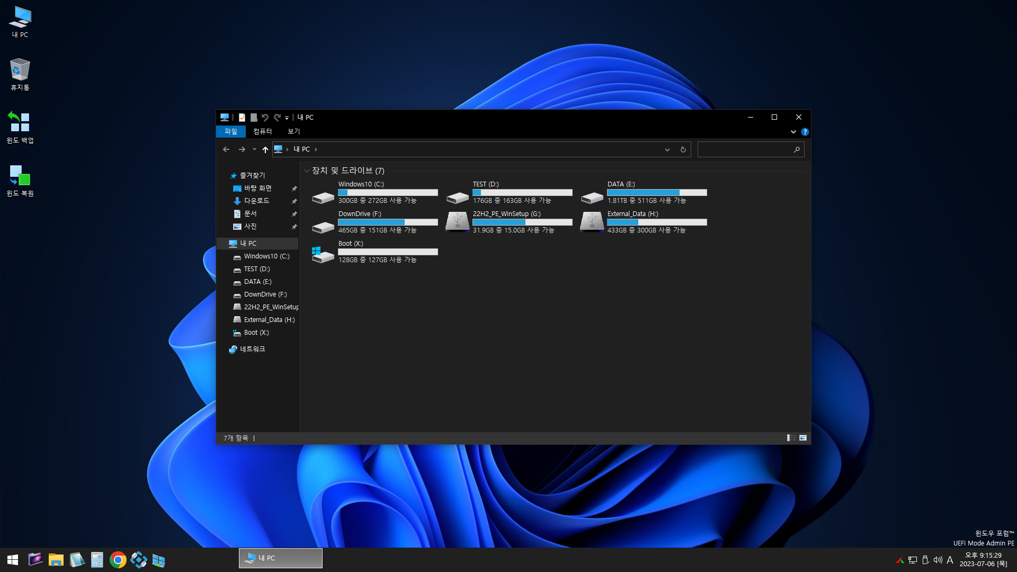Open the Windows Start button
This screenshot has width=1017, height=572.
13,560
